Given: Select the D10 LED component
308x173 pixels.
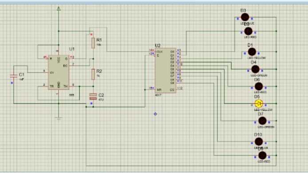Looking at the screenshot, I should point(259,141).
